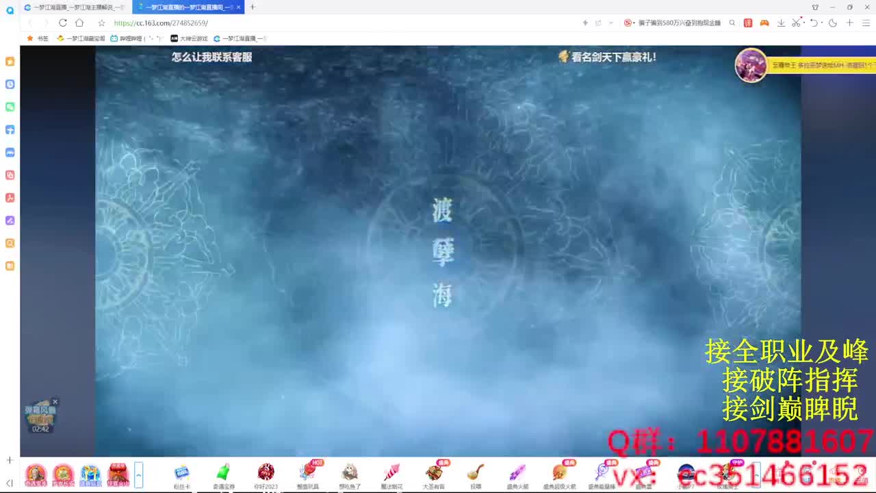Click the second orange activity badge

(x=63, y=475)
